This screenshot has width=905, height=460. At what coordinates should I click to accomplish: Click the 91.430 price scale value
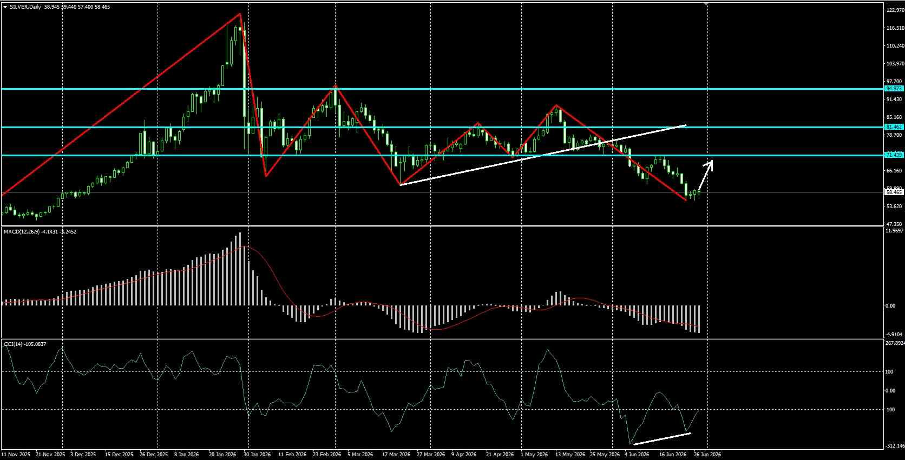pyautogui.click(x=894, y=99)
